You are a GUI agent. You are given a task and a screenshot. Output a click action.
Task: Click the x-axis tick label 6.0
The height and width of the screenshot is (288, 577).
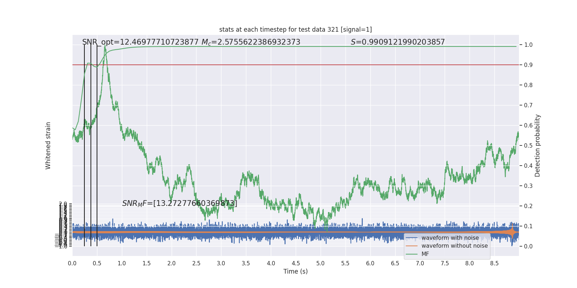coord(370,263)
